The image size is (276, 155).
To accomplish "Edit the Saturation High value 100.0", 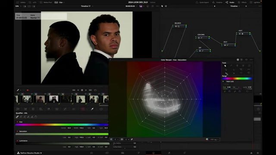I will point(82,137).
